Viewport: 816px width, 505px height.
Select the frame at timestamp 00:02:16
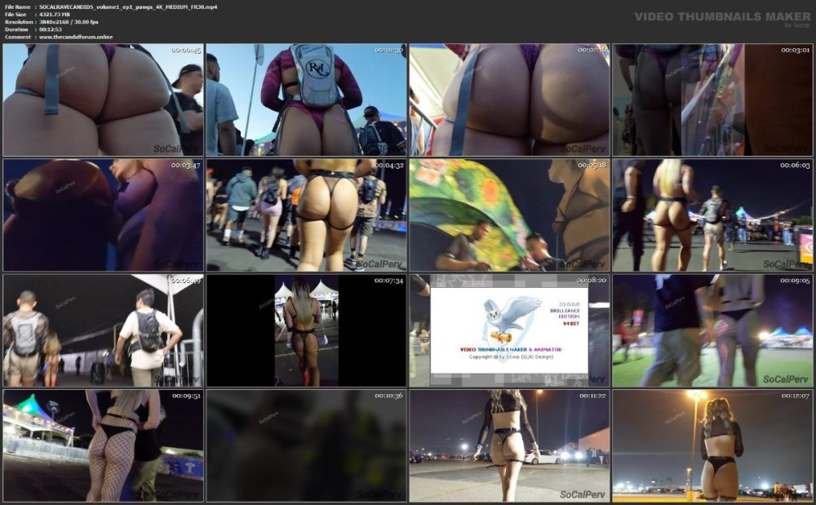tap(509, 100)
